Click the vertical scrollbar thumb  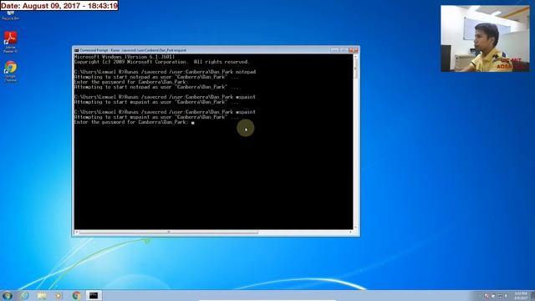click(355, 69)
